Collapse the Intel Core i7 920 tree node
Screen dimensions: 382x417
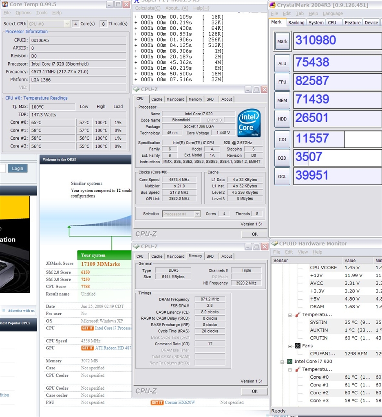[x=283, y=361]
